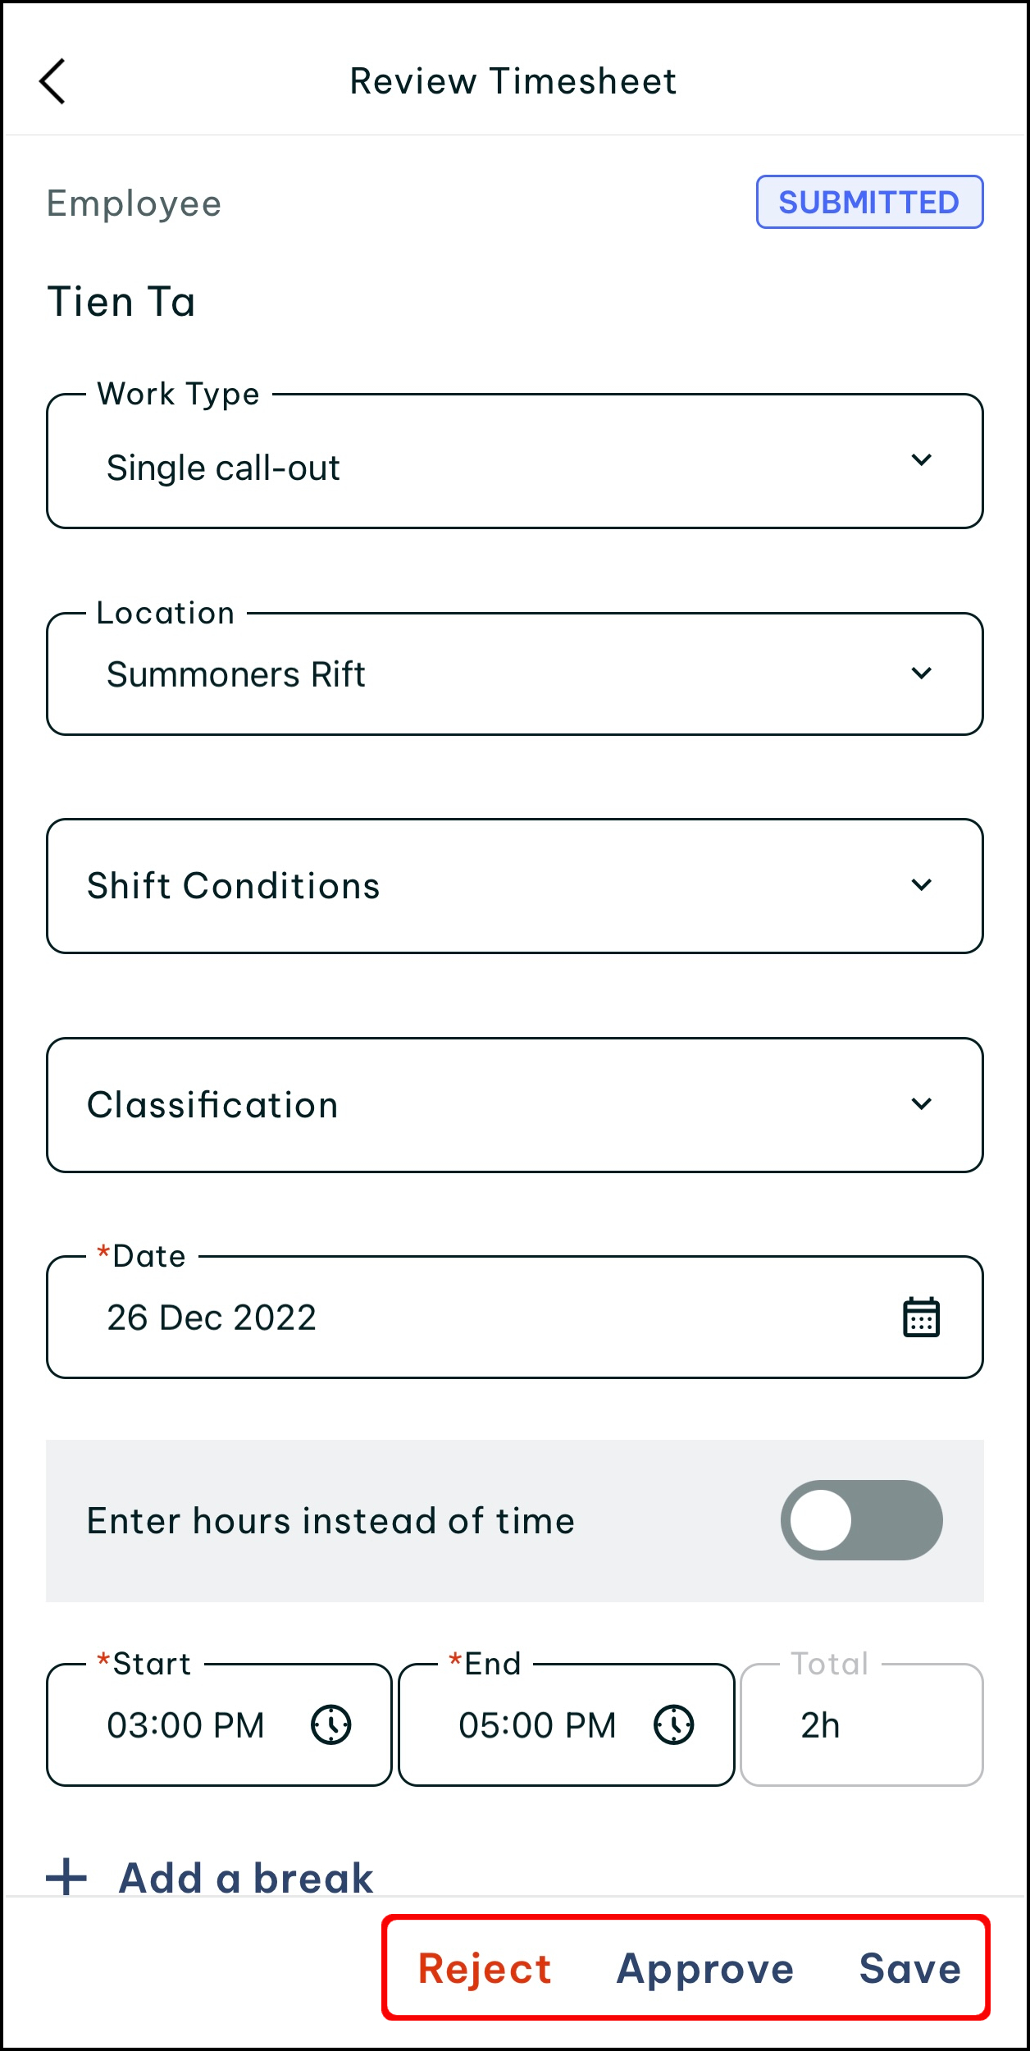Click the End time 05:00 PM field

[538, 1724]
